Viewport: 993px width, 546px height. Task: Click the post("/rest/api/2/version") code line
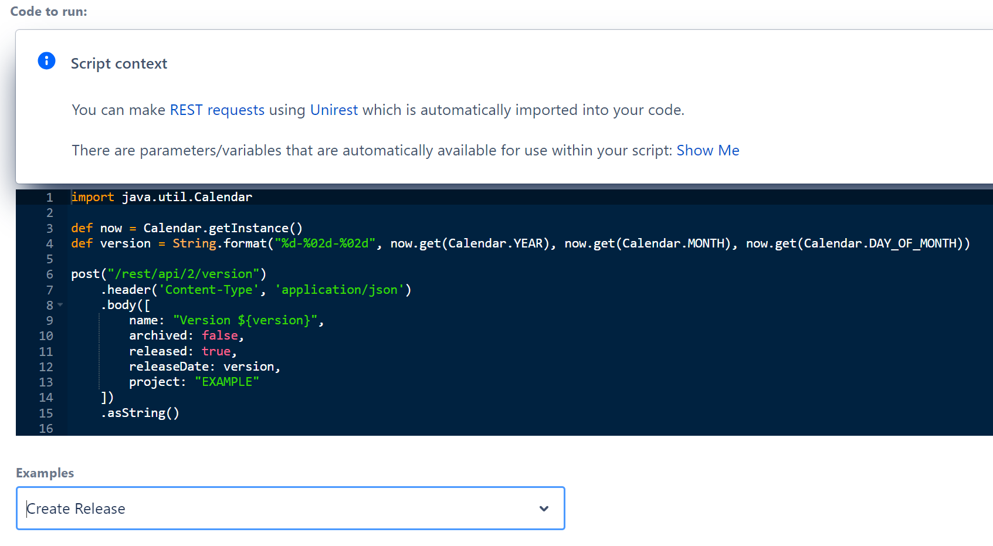tap(168, 274)
